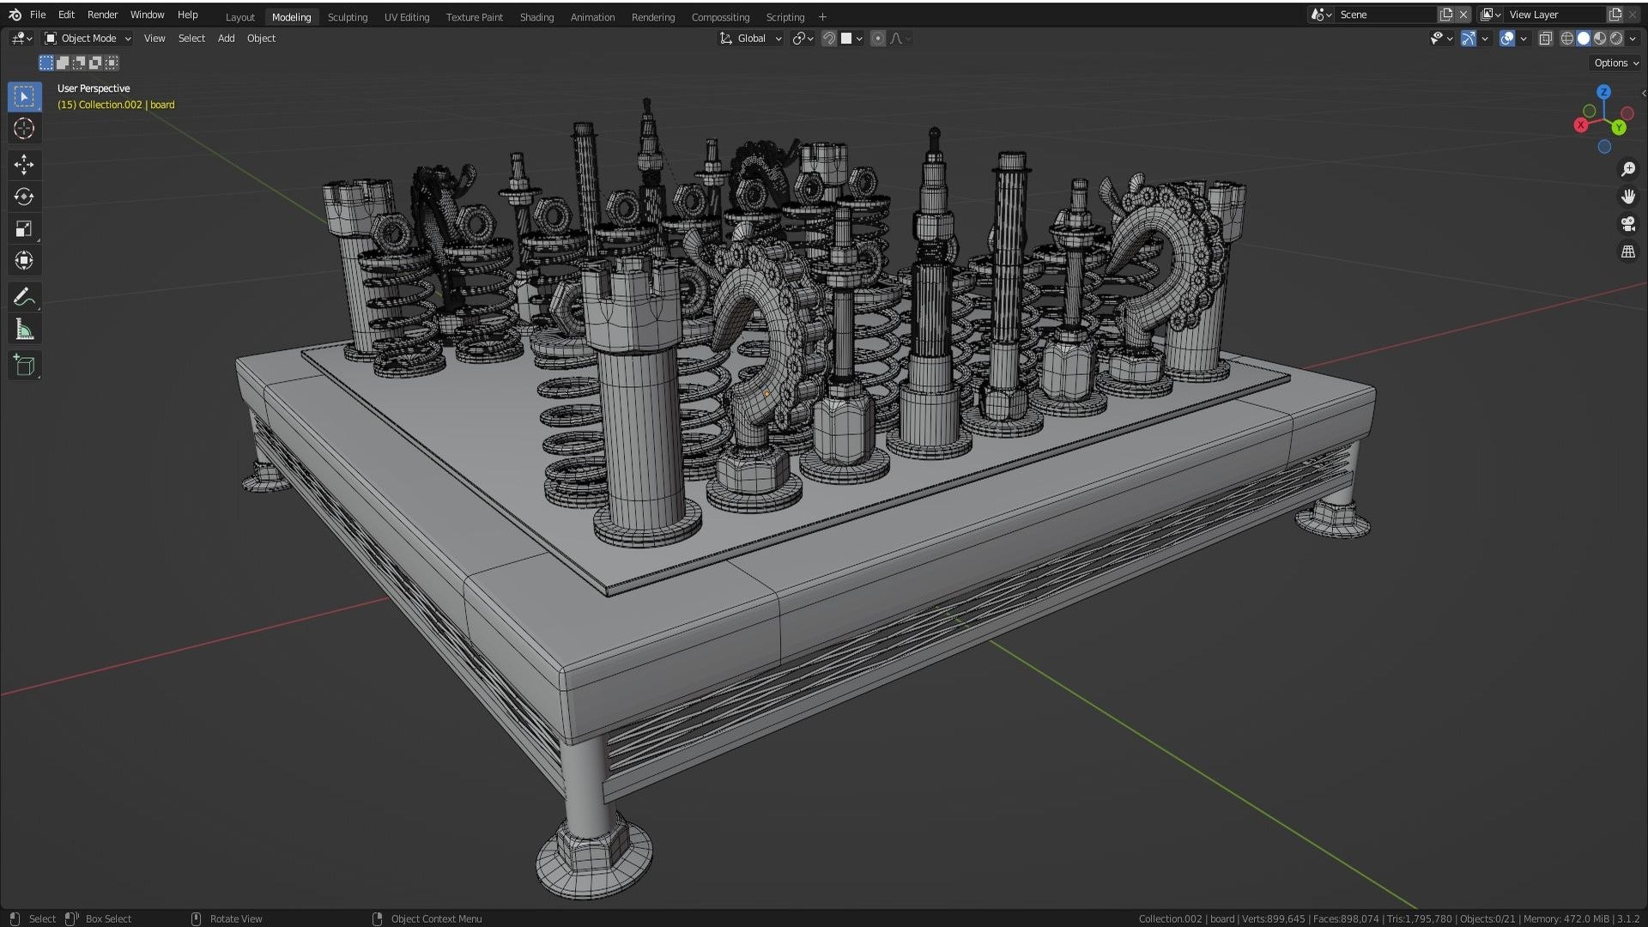Switch to the Sculpting workspace tab
Image resolution: width=1648 pixels, height=927 pixels.
348,17
